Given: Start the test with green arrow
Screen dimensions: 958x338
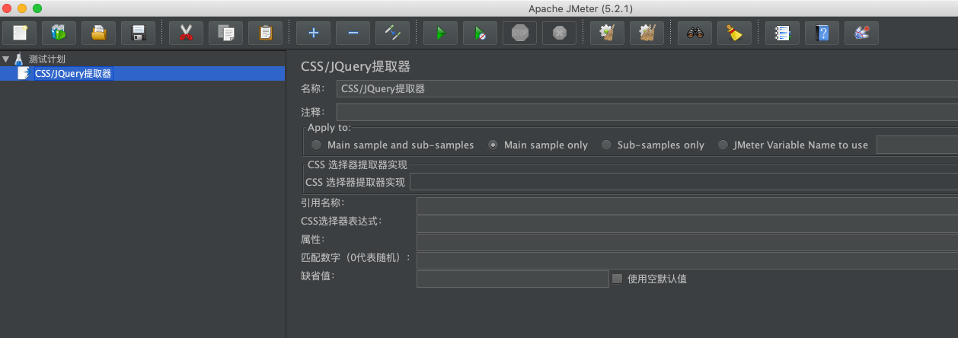Looking at the screenshot, I should [440, 33].
